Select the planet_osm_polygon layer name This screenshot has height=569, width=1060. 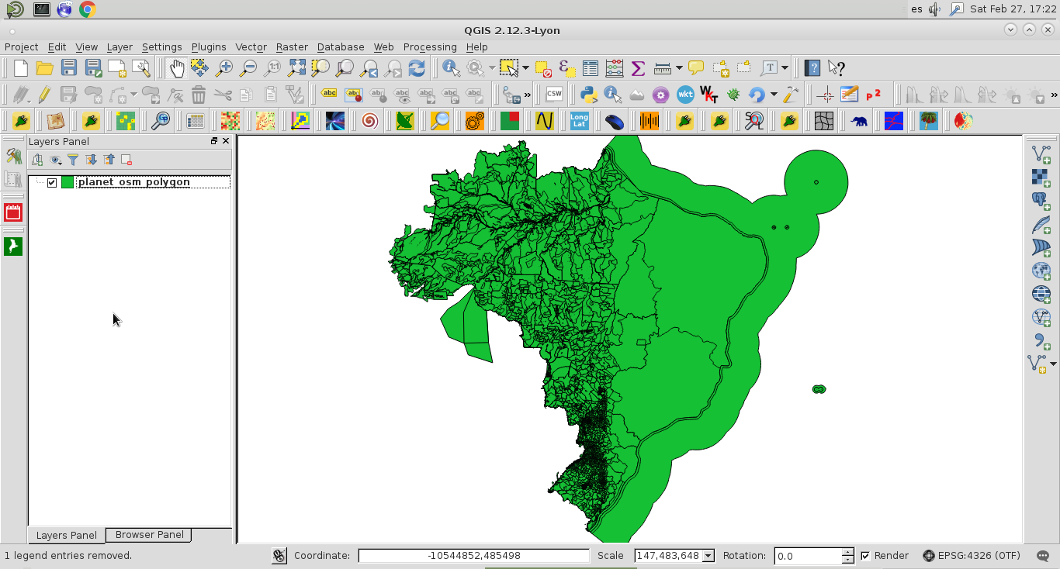point(133,182)
